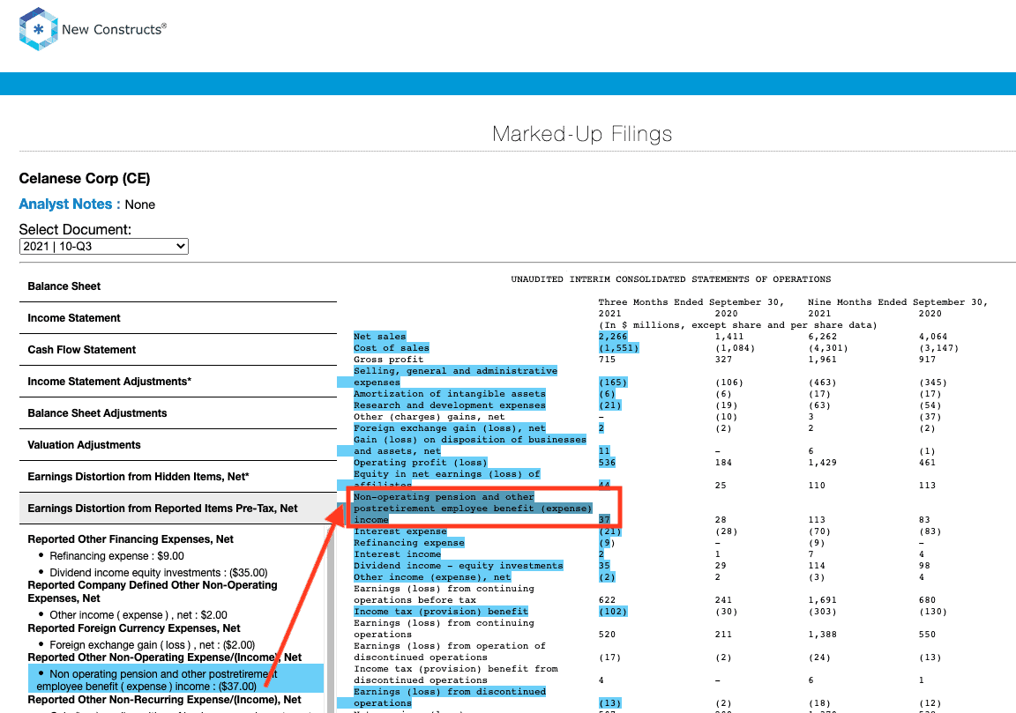Click highlighted value 2,266 for Net sales
This screenshot has height=713, width=1016.
click(612, 336)
